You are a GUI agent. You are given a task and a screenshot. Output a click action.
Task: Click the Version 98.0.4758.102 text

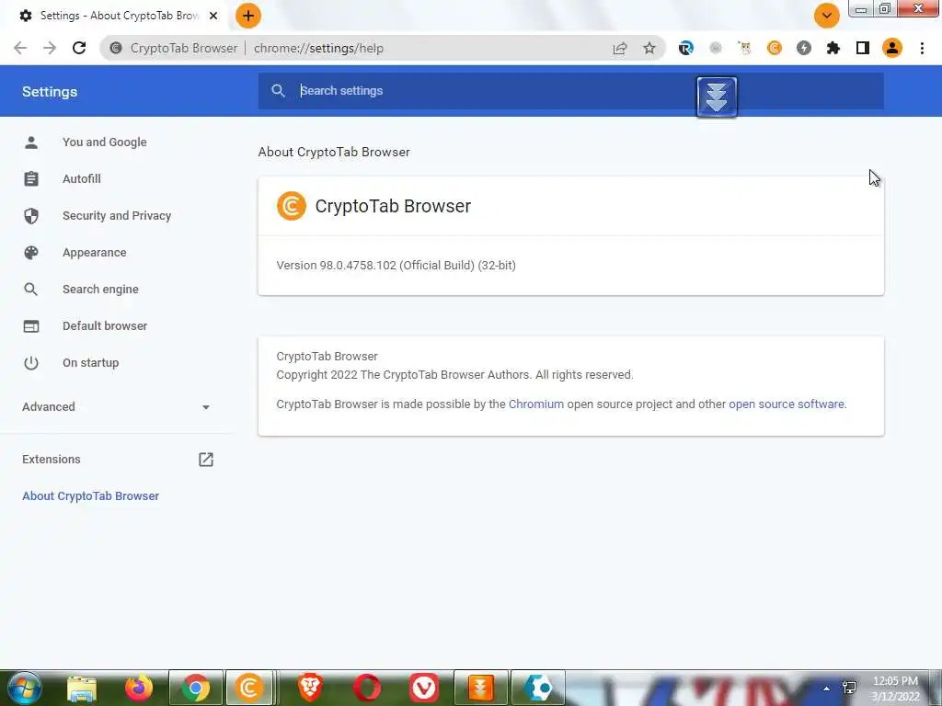(396, 266)
